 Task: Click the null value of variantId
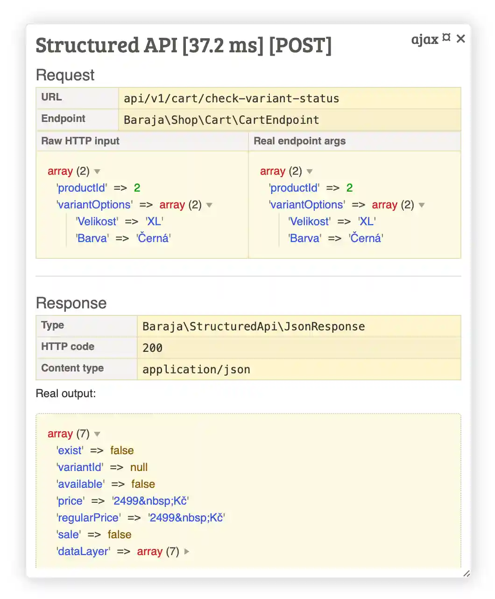click(139, 467)
